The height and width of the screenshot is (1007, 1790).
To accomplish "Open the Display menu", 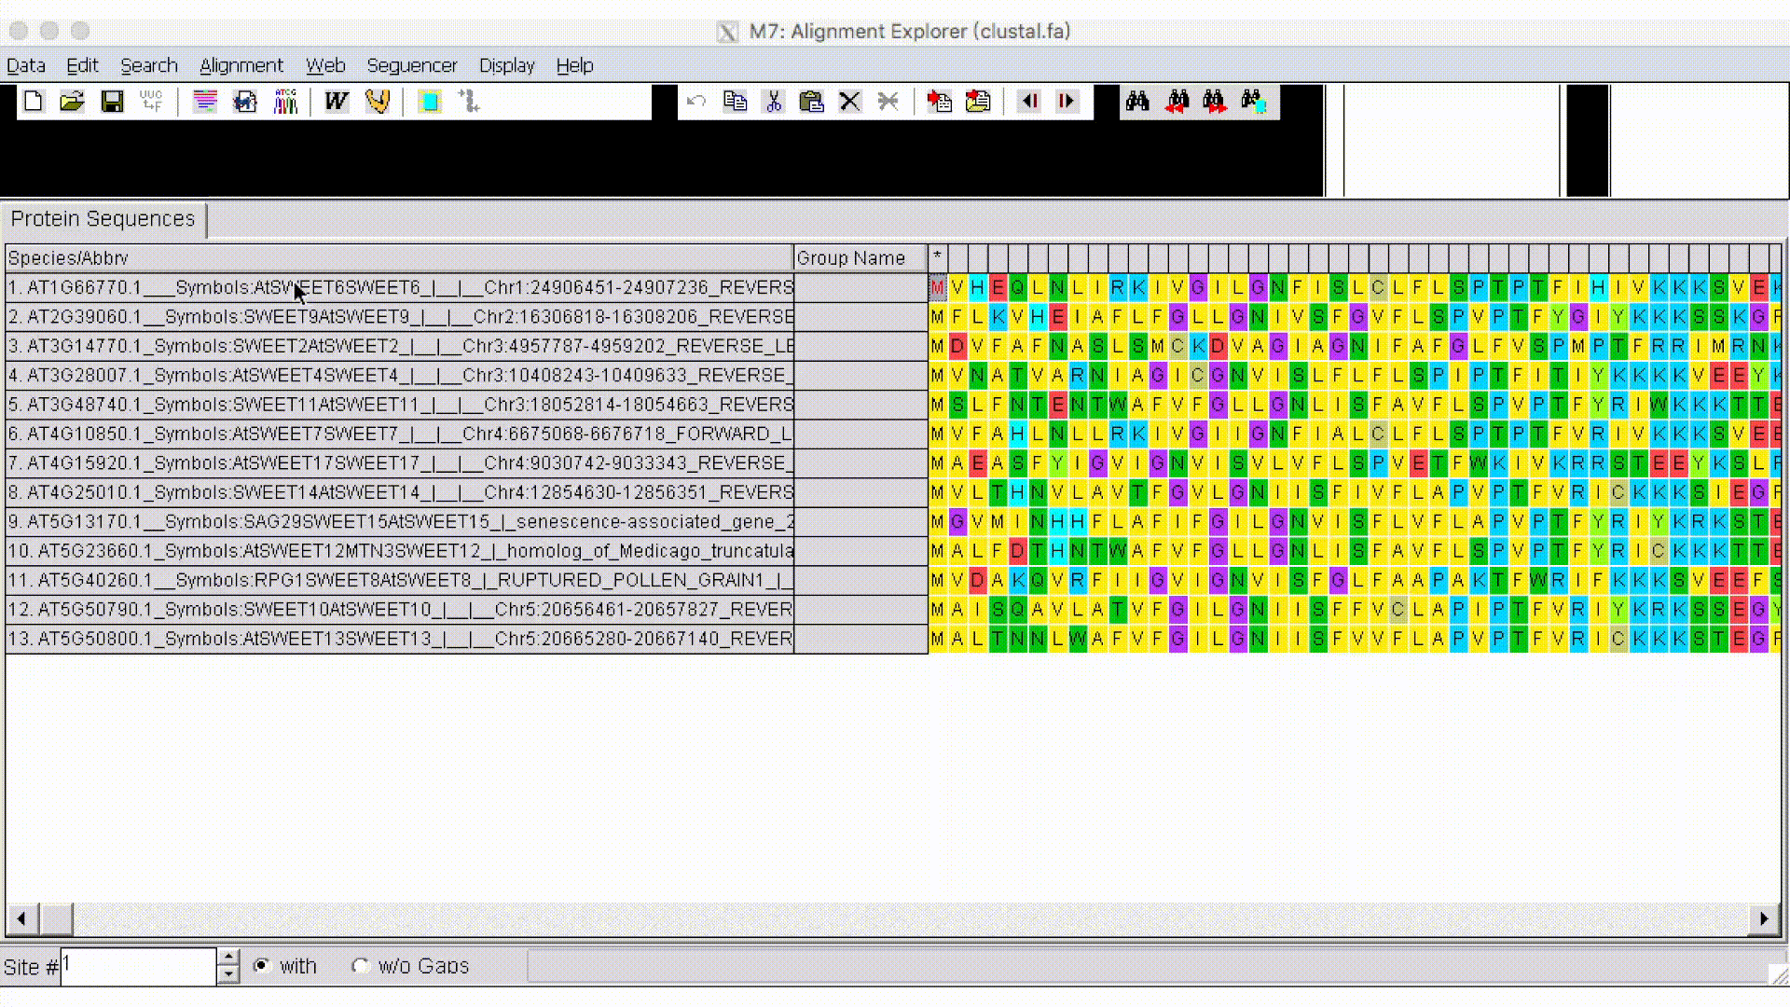I will [506, 65].
